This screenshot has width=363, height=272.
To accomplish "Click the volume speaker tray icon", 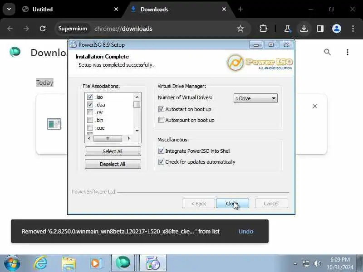I will pos(317,263).
